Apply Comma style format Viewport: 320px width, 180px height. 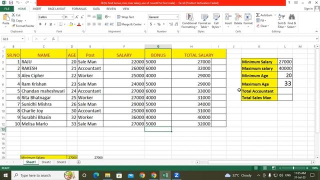pos(164,24)
